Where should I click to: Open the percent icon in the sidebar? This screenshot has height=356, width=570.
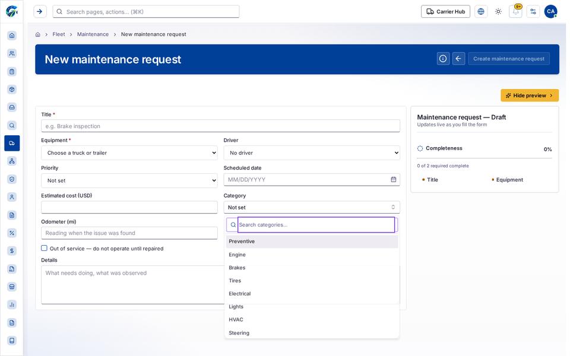[x=12, y=233]
